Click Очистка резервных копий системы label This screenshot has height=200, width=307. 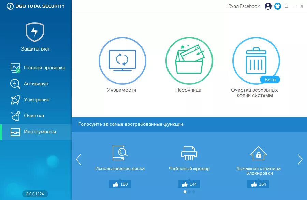tap(254, 92)
